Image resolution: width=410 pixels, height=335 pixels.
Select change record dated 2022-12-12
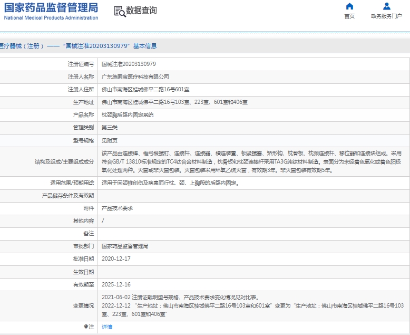click(x=252, y=310)
